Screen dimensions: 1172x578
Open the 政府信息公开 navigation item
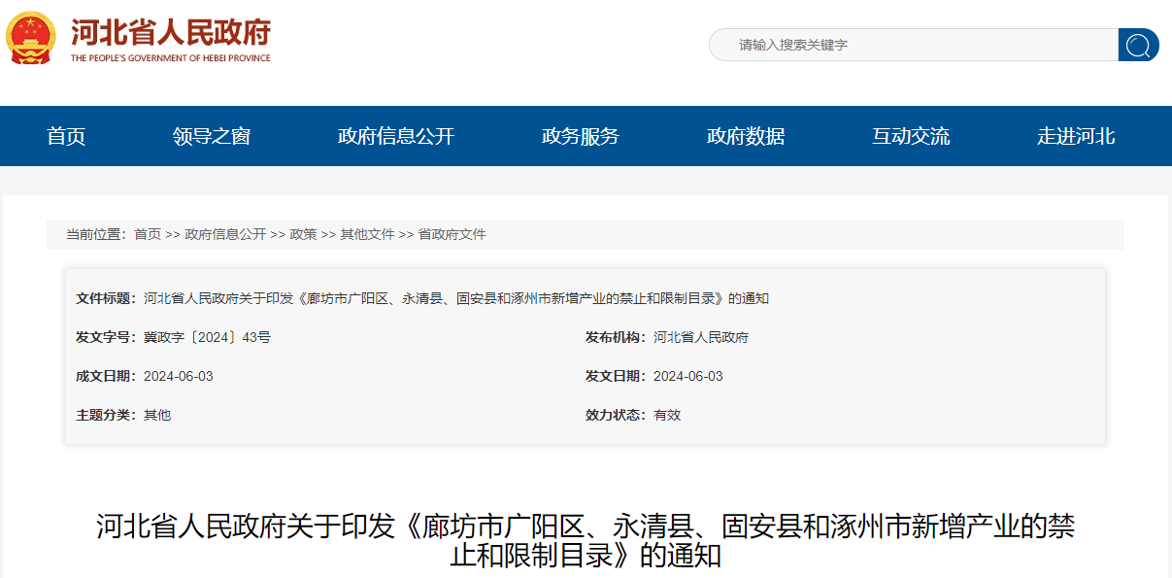[x=396, y=136]
